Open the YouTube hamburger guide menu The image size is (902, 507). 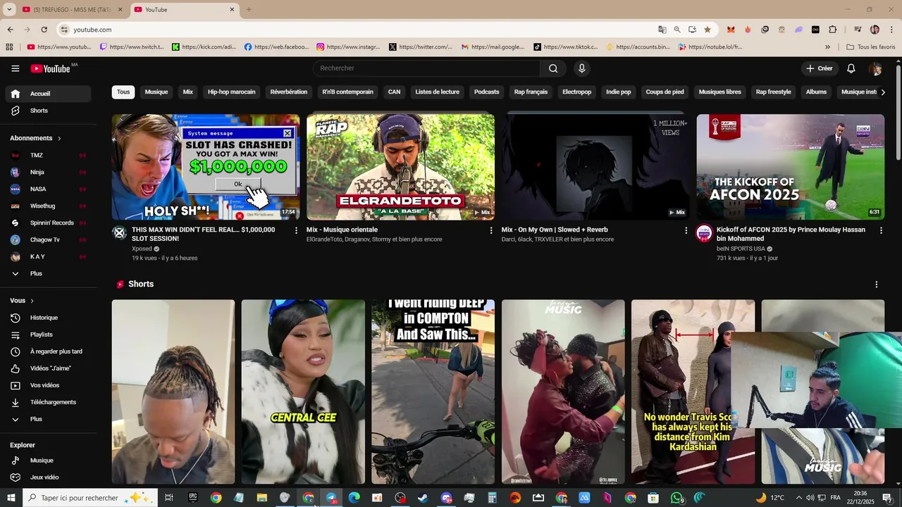[16, 68]
